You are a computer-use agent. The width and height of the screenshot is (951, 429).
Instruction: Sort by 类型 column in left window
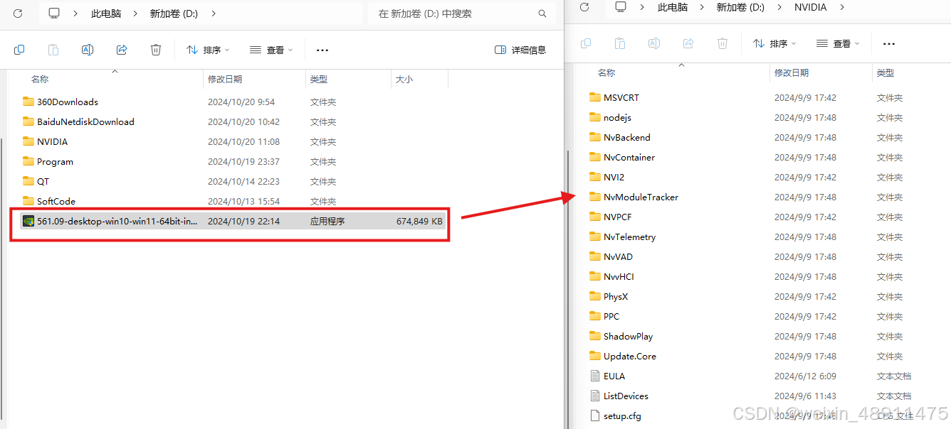319,80
